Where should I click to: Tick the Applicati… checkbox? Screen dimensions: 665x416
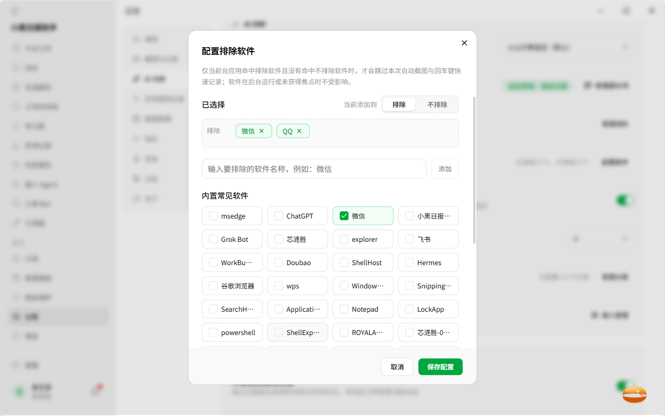(x=279, y=309)
